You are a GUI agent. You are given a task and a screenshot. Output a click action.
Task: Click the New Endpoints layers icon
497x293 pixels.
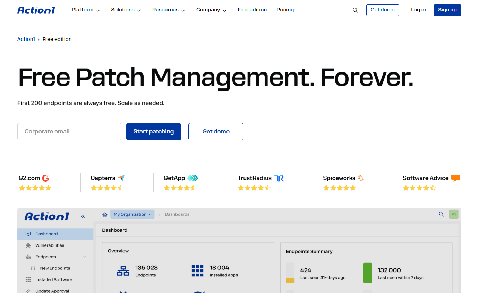[33, 268]
